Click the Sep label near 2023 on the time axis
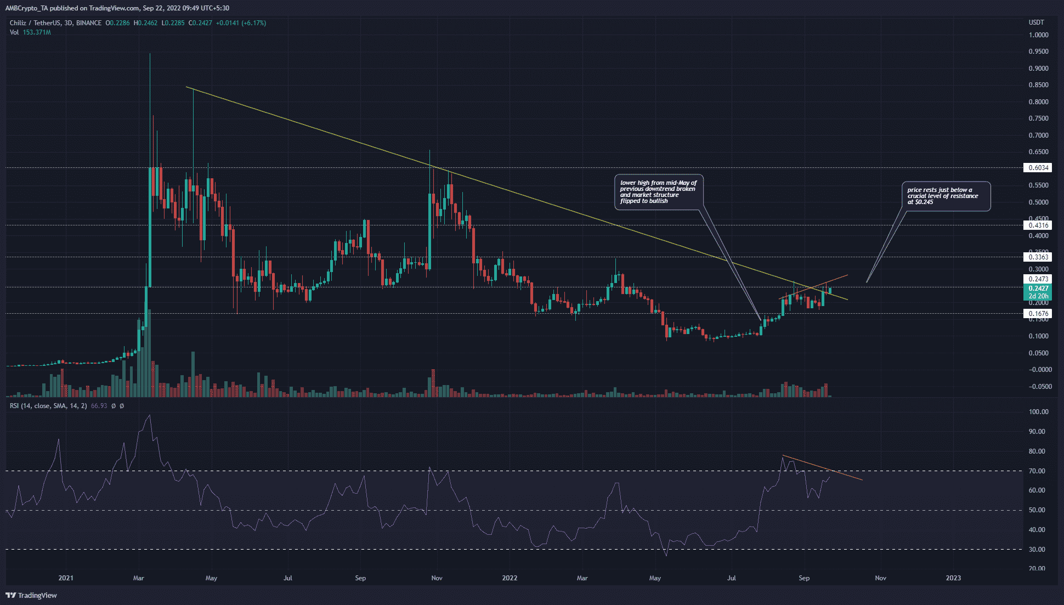Image resolution: width=1064 pixels, height=605 pixels. tap(804, 578)
